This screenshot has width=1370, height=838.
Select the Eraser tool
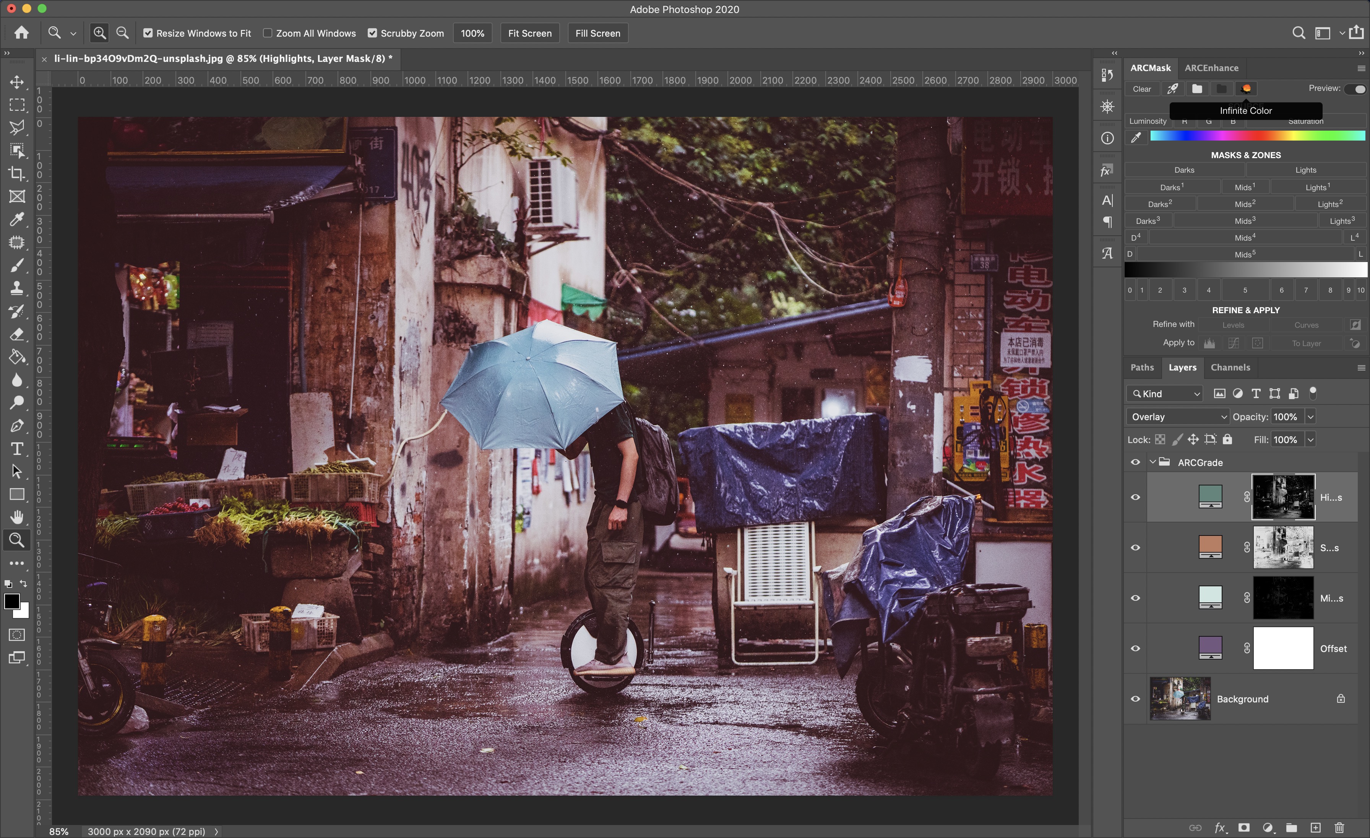[x=17, y=334]
